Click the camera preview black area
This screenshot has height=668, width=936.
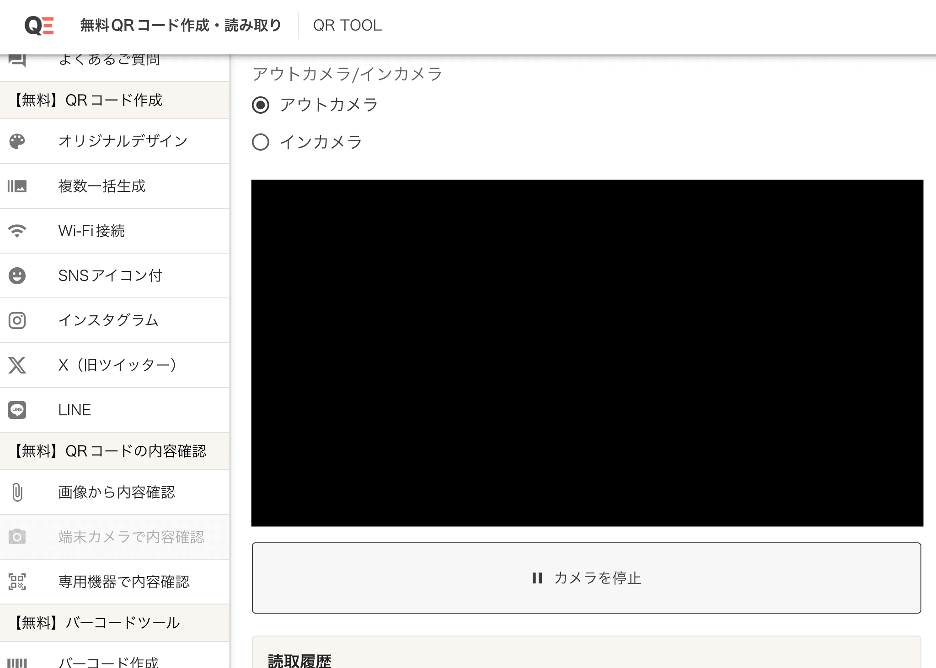point(587,353)
